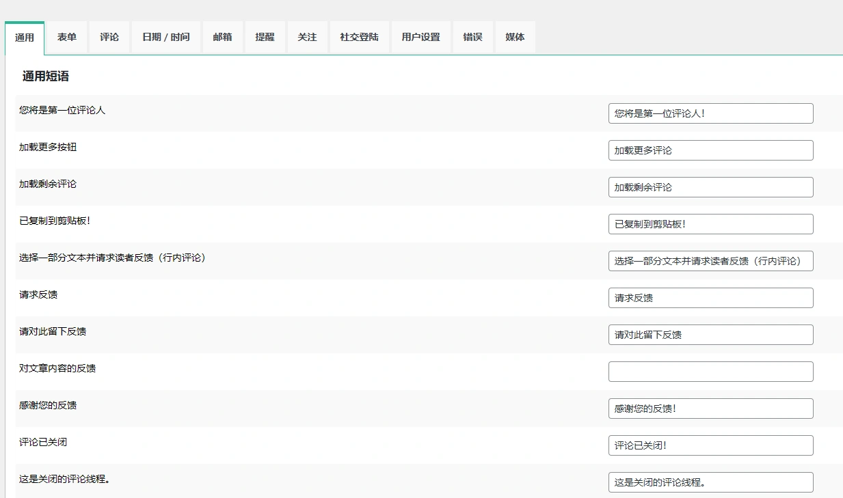843x498 pixels.
Task: Open the 媒体 tab
Action: click(515, 38)
